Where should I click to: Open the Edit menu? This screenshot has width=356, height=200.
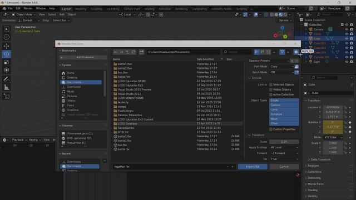[18, 8]
